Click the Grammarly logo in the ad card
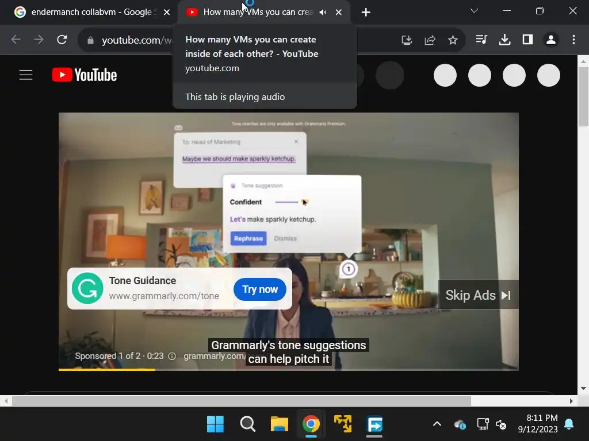 click(x=87, y=288)
